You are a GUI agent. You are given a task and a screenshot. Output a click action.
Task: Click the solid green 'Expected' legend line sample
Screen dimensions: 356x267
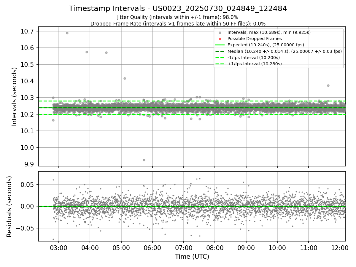point(220,45)
